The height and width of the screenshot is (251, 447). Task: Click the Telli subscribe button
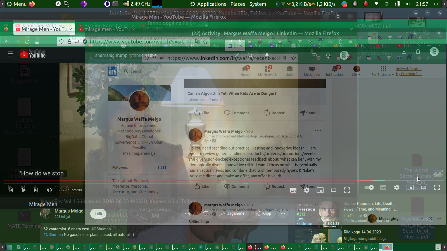pos(98,213)
